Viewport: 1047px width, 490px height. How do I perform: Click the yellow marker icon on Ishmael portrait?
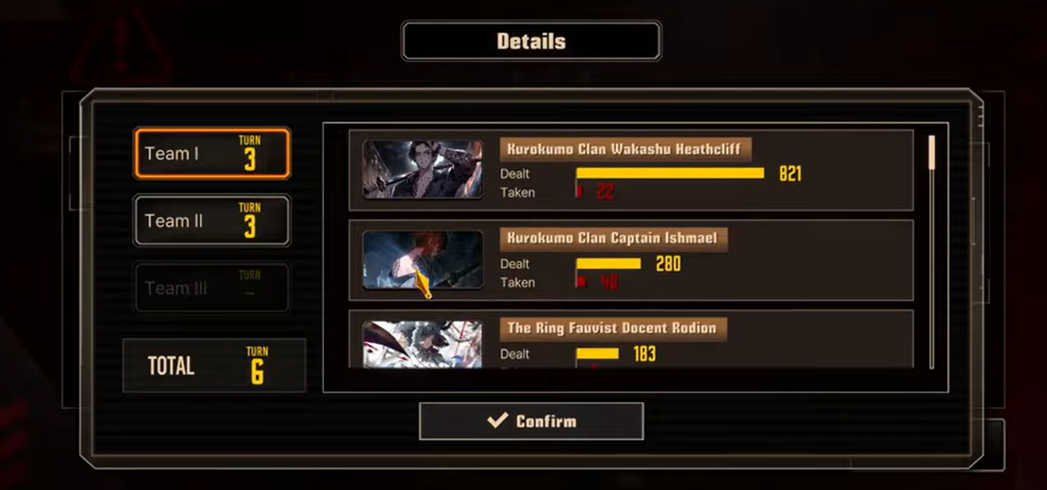click(x=424, y=284)
